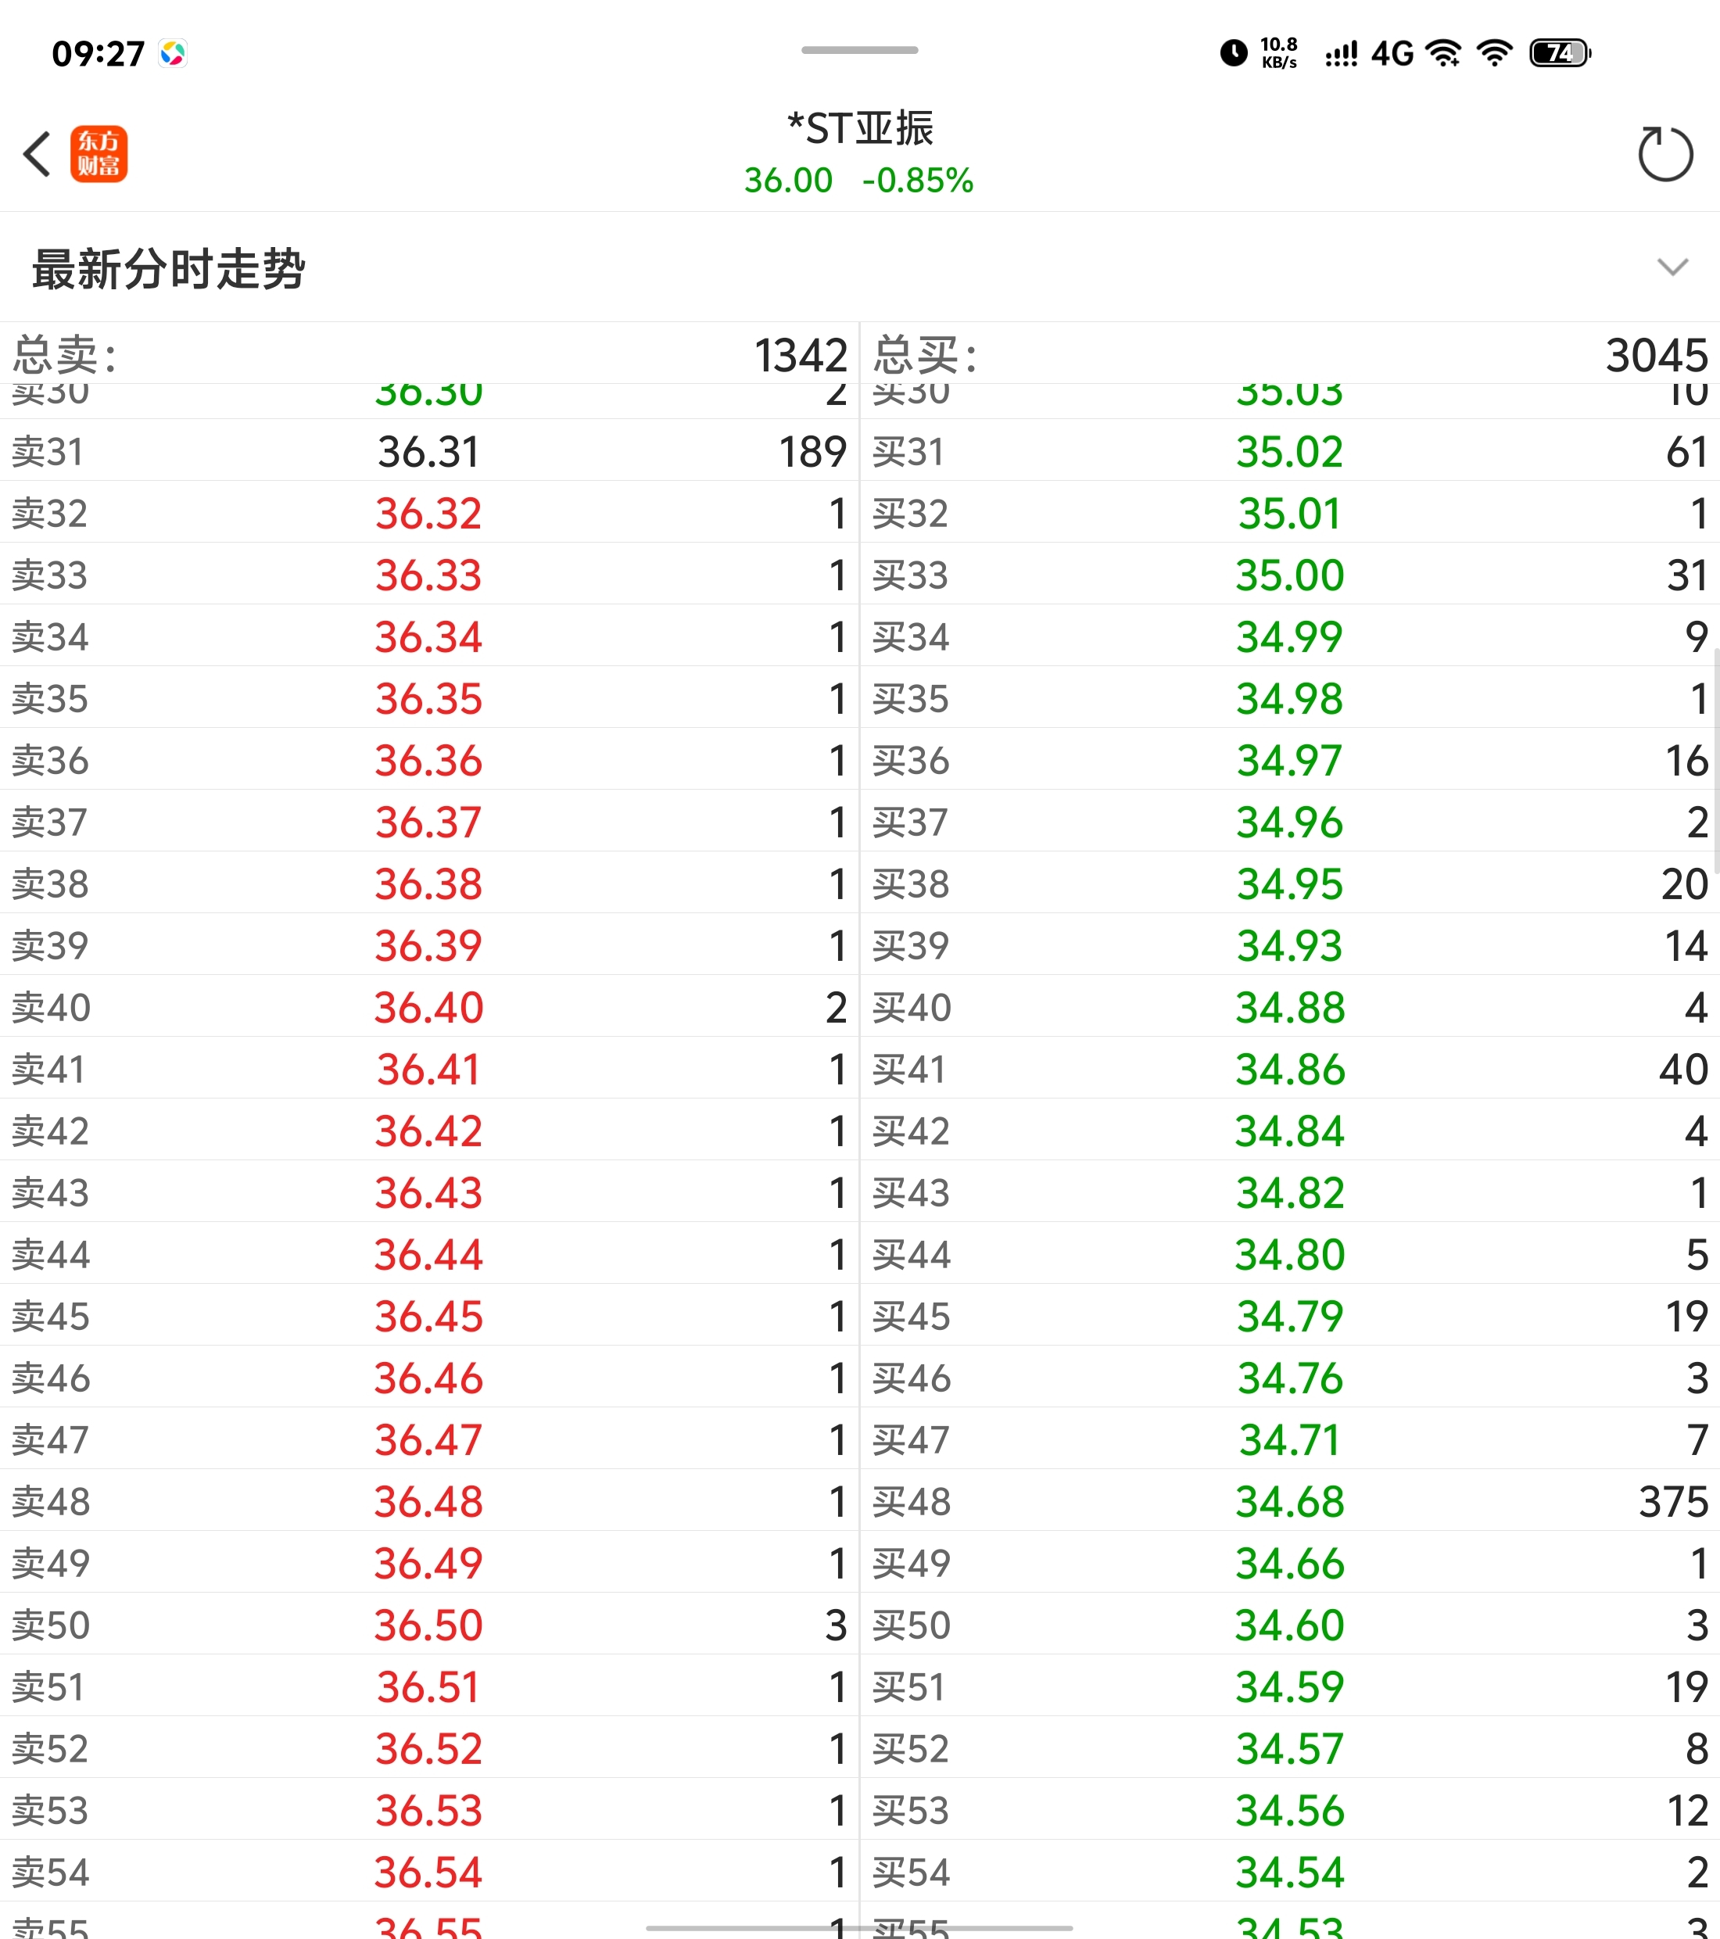Open the 东方财富 app logo
The width and height of the screenshot is (1720, 1939).
tap(99, 154)
